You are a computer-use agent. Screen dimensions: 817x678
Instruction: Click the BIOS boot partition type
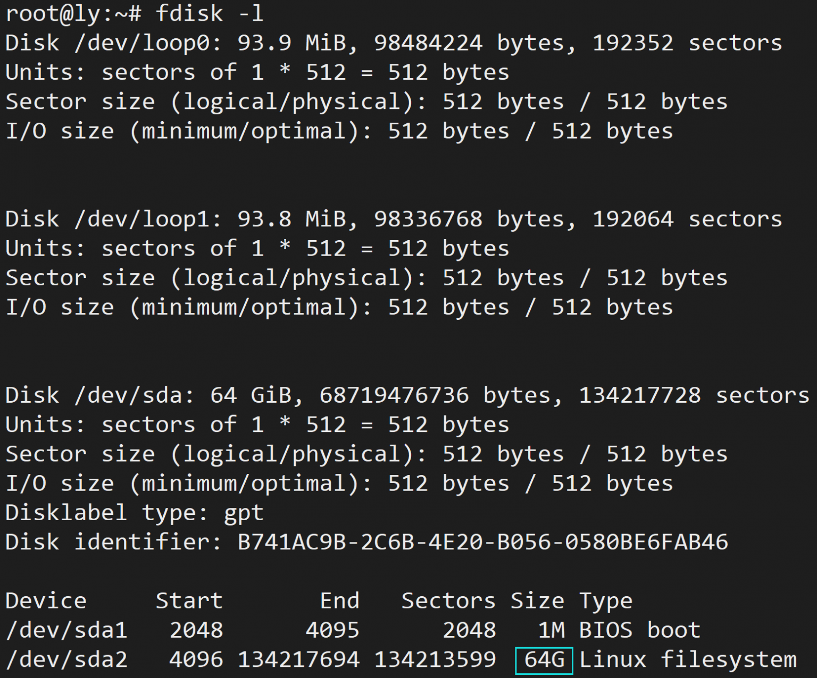coord(640,631)
